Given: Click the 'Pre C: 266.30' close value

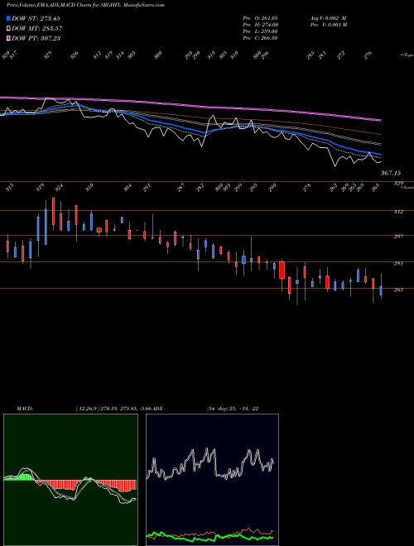Looking at the screenshot, I should pos(260,37).
